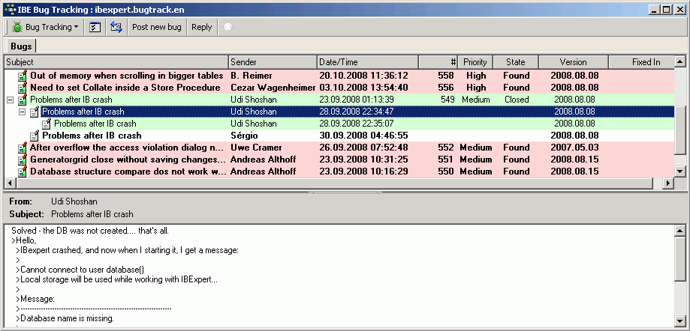This screenshot has width=690, height=331.
Task: Sort by the Subject column header
Action: point(116,62)
